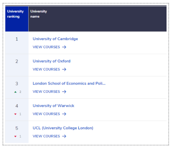Screen dimensions: 173x148
Task: Open the UCL (University College London) link
Action: point(63,128)
